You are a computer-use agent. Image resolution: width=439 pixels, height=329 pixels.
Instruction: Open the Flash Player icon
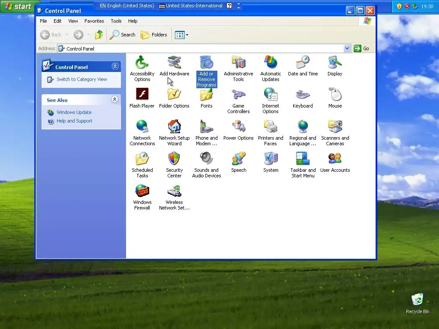point(142,98)
